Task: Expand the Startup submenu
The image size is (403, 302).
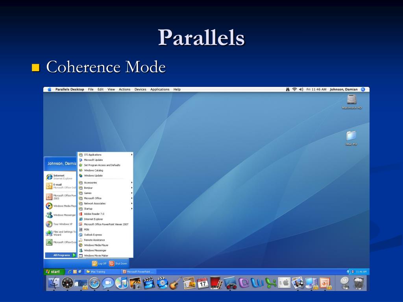Action: 105,208
